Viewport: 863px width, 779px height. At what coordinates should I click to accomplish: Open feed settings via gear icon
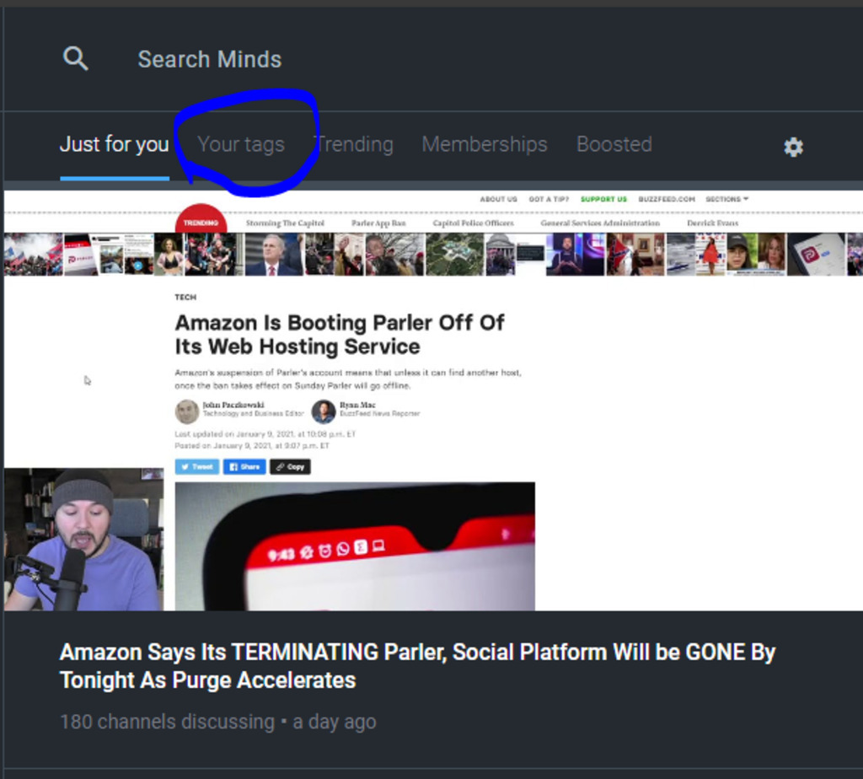pos(793,147)
